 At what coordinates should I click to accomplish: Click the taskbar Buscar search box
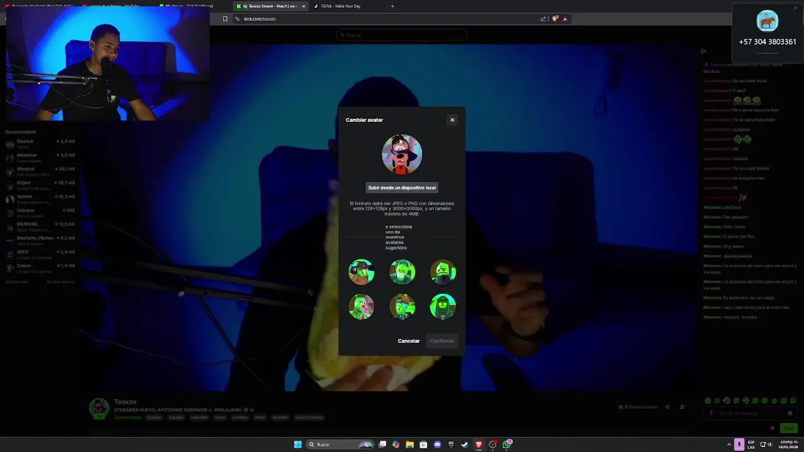pos(340,444)
